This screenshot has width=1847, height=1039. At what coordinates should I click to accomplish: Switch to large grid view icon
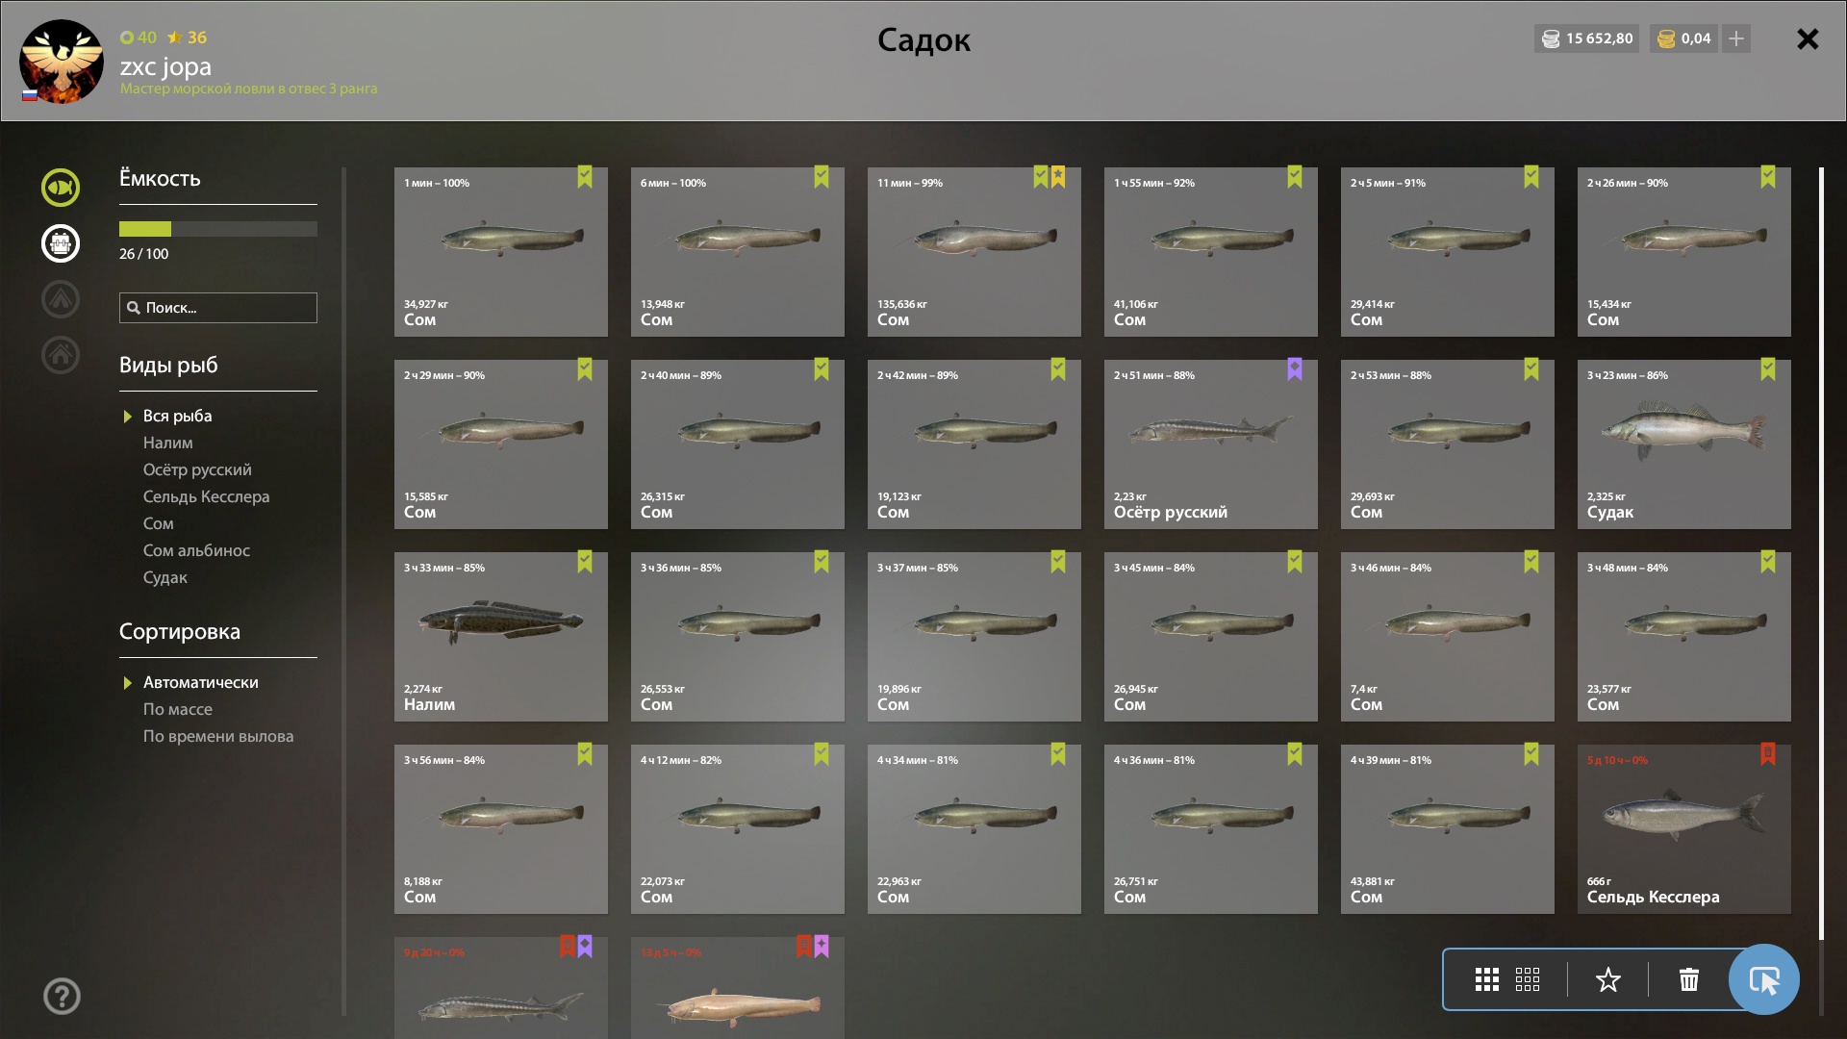pyautogui.click(x=1486, y=979)
